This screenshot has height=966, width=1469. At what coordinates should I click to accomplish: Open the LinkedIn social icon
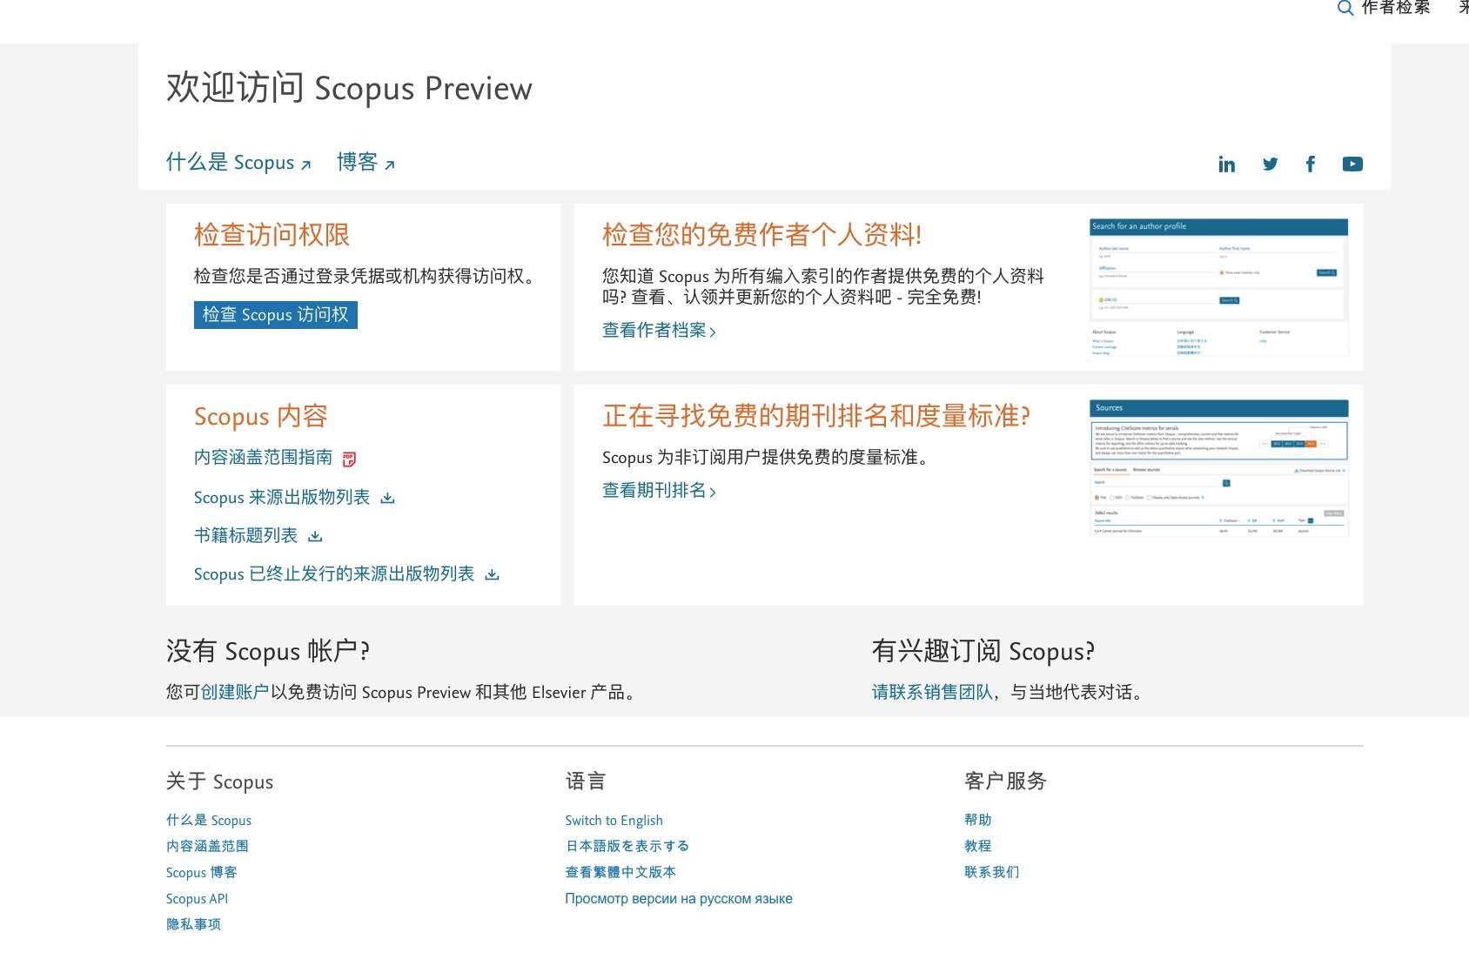pos(1226,164)
